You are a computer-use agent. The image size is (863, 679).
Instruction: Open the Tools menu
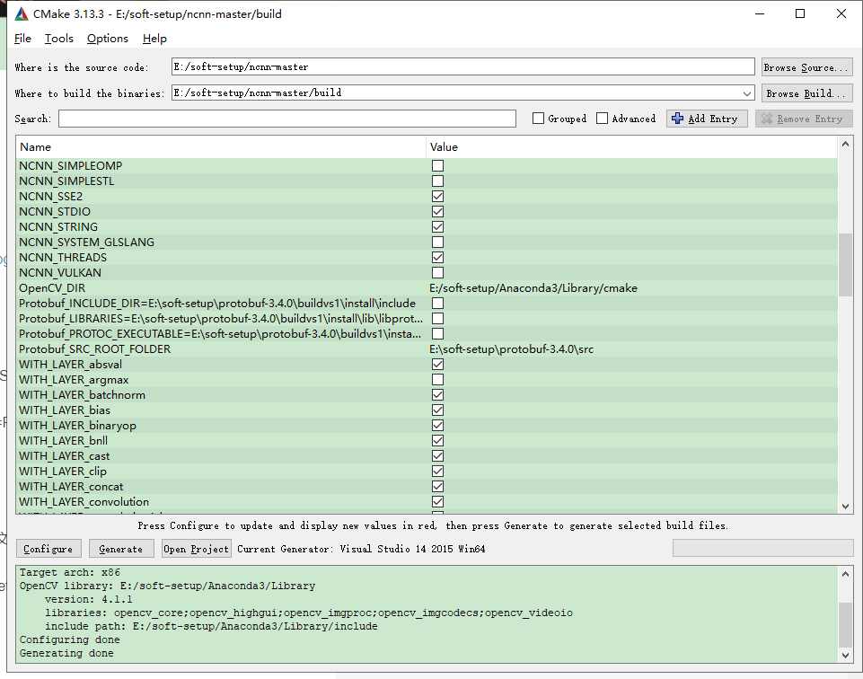[59, 39]
